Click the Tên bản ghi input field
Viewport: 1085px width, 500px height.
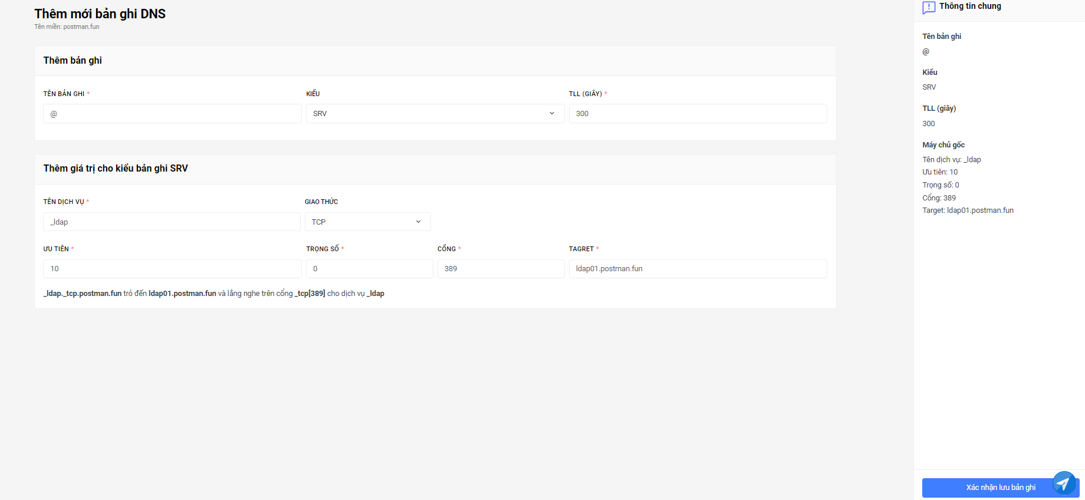172,114
